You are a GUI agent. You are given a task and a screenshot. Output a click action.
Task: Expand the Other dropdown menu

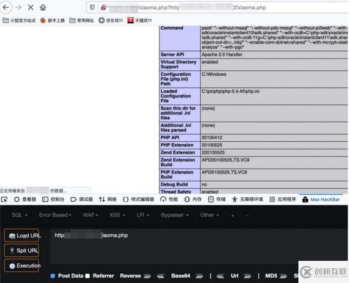tap(210, 215)
